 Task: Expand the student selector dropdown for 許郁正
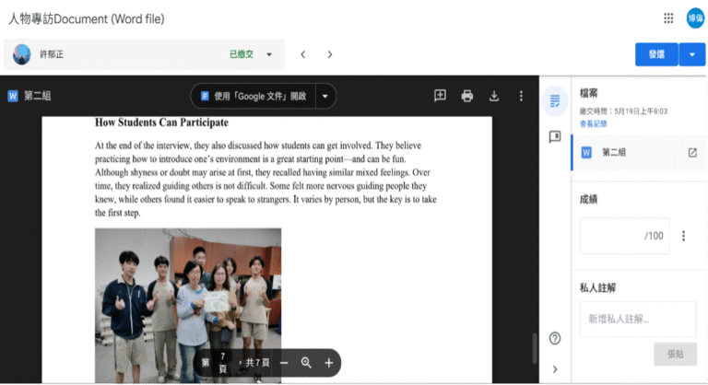click(x=269, y=54)
